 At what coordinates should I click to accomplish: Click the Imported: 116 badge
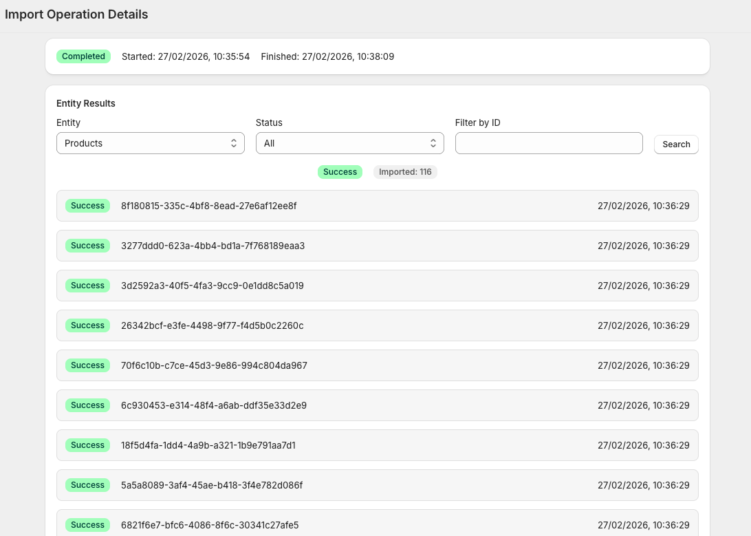[x=405, y=172]
